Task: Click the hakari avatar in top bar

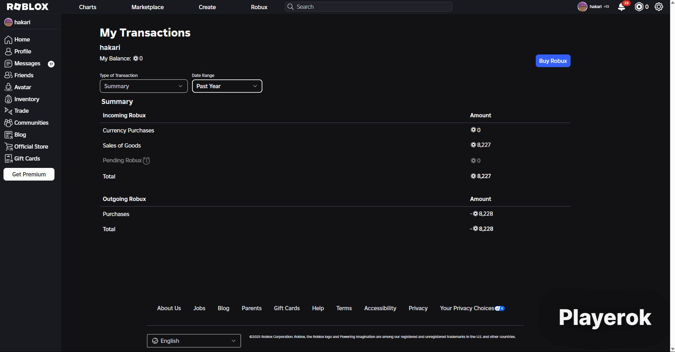Action: pos(582,7)
